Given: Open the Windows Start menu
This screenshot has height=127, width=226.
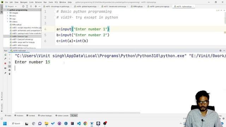Looking at the screenshot, I should pos(5,123).
